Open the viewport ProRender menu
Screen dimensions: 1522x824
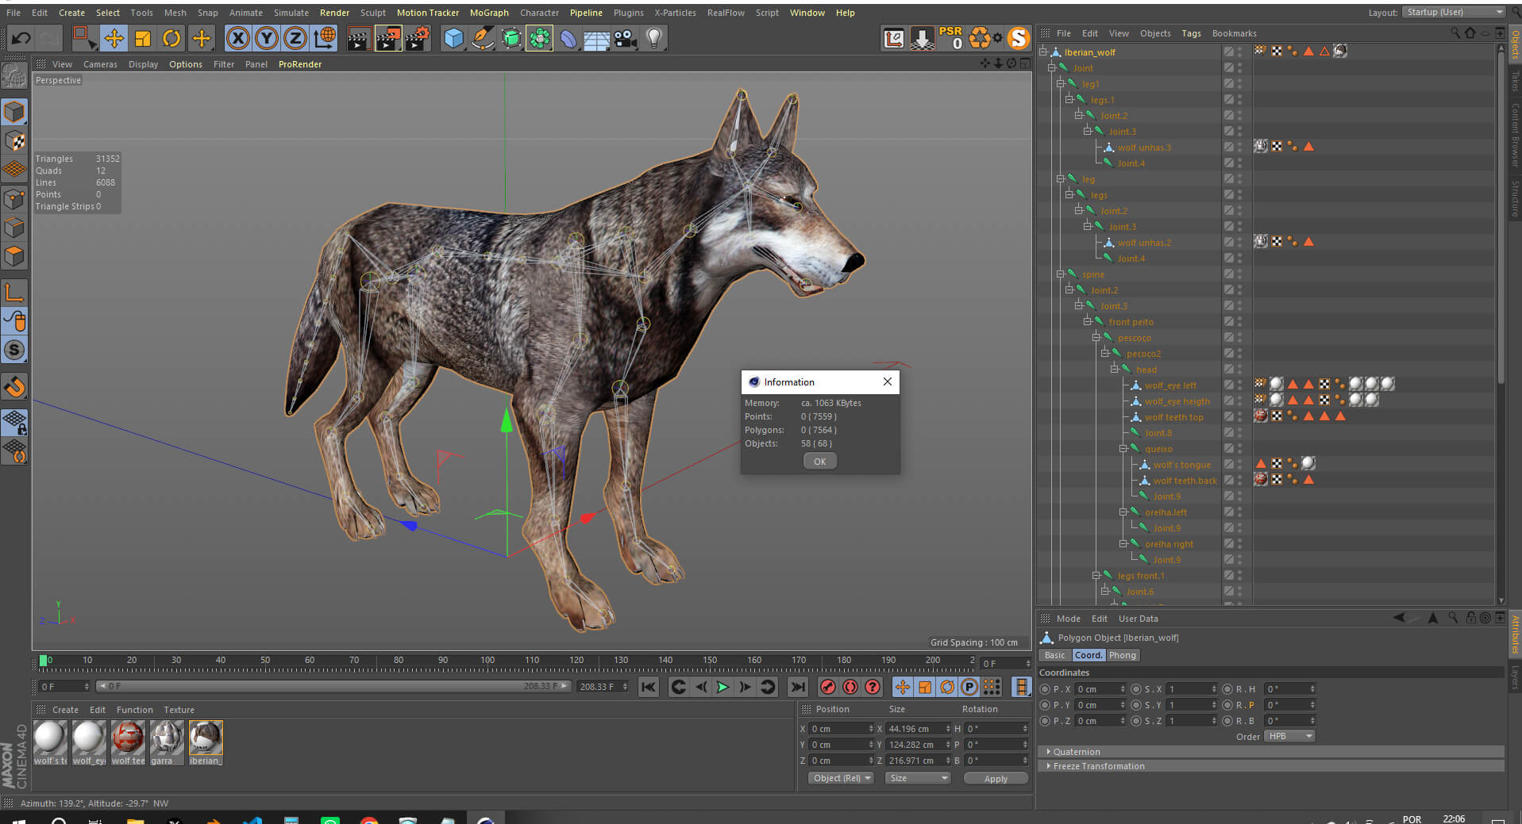click(300, 64)
